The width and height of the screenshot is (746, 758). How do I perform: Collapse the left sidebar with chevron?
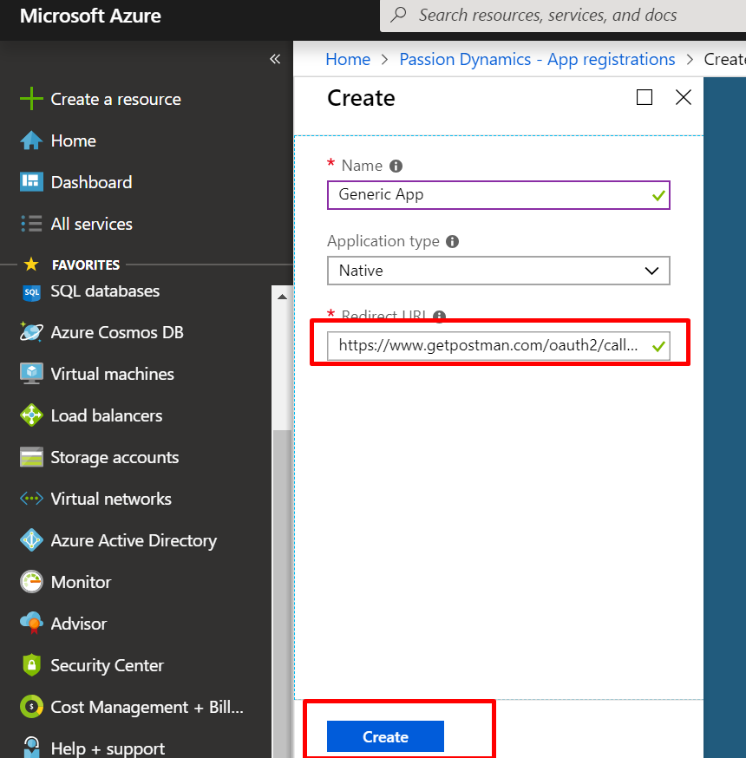275,59
